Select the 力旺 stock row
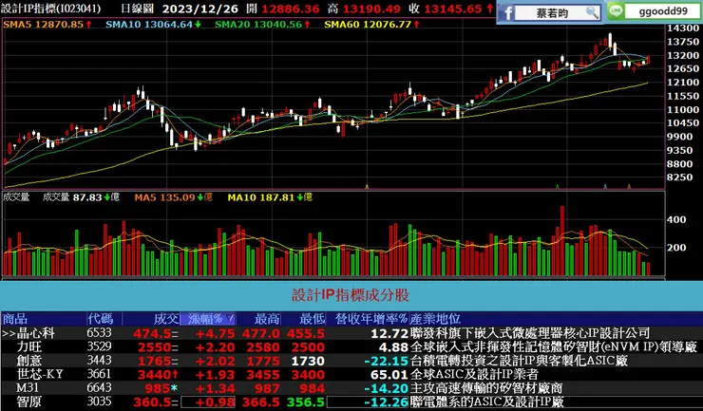703x411 pixels. [351, 346]
